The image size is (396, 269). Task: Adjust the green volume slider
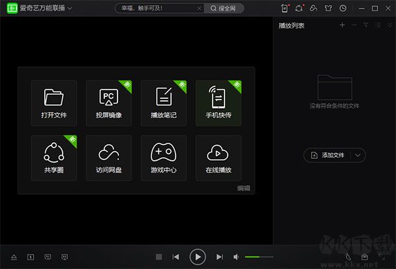259,257
